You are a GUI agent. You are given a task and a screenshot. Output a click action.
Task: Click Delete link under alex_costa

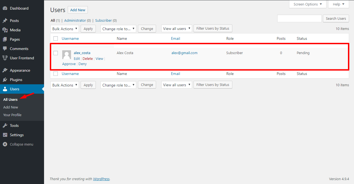(88, 58)
